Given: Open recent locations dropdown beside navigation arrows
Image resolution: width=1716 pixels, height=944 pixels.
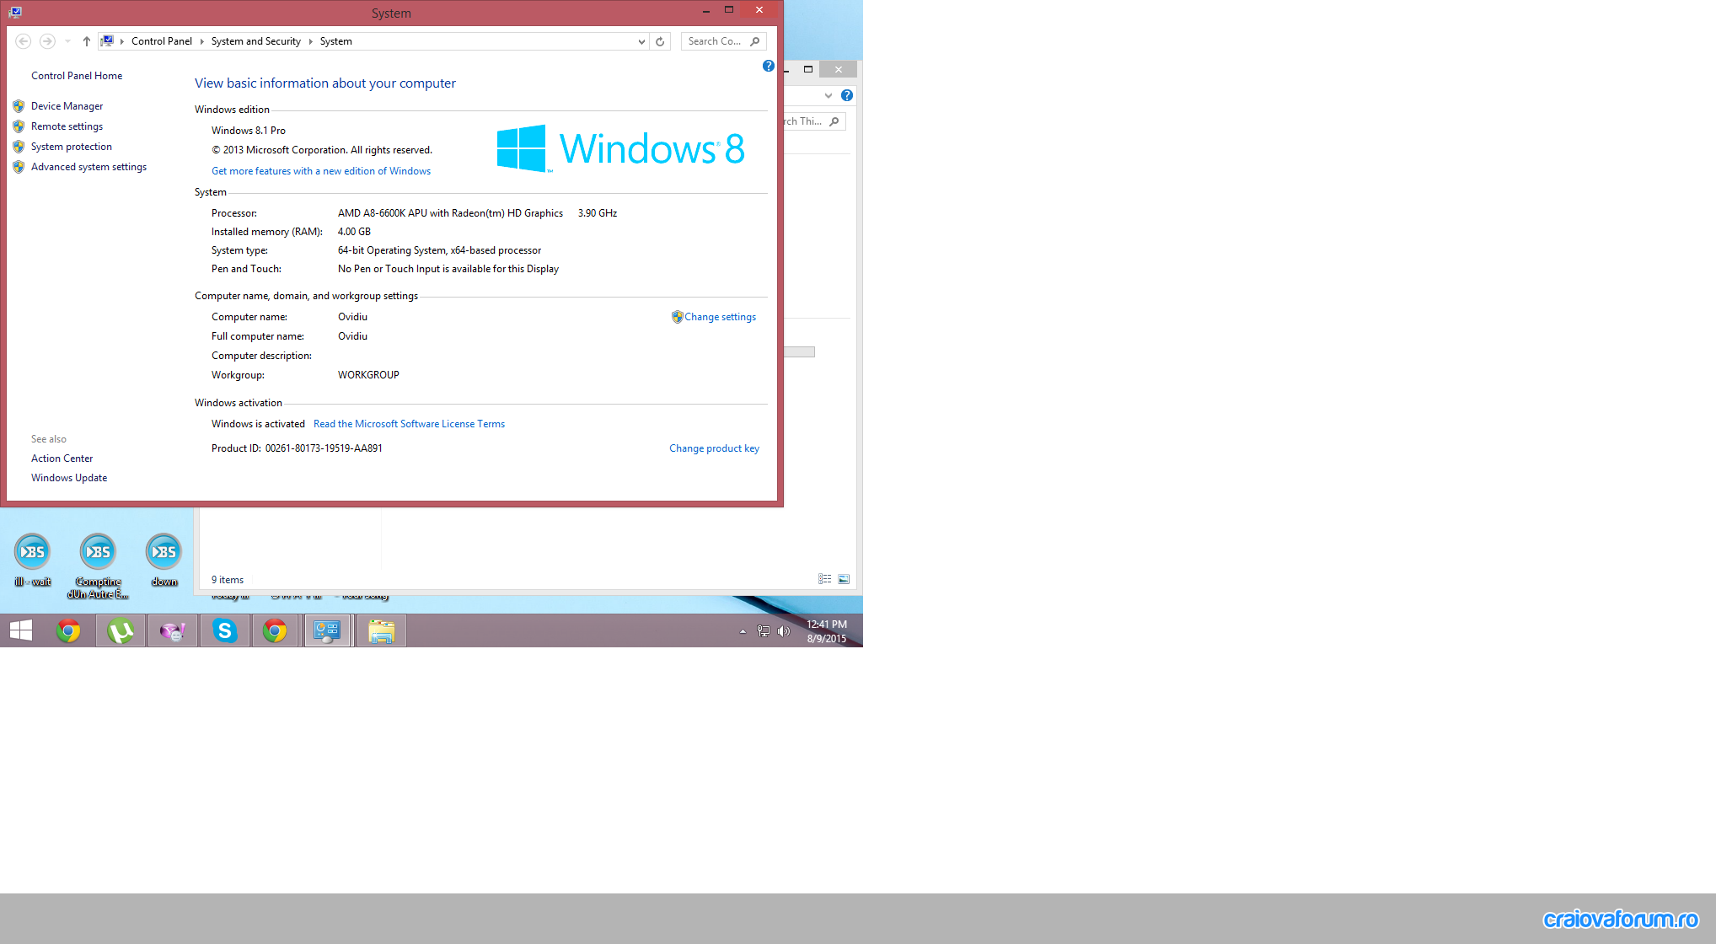Looking at the screenshot, I should click(67, 41).
